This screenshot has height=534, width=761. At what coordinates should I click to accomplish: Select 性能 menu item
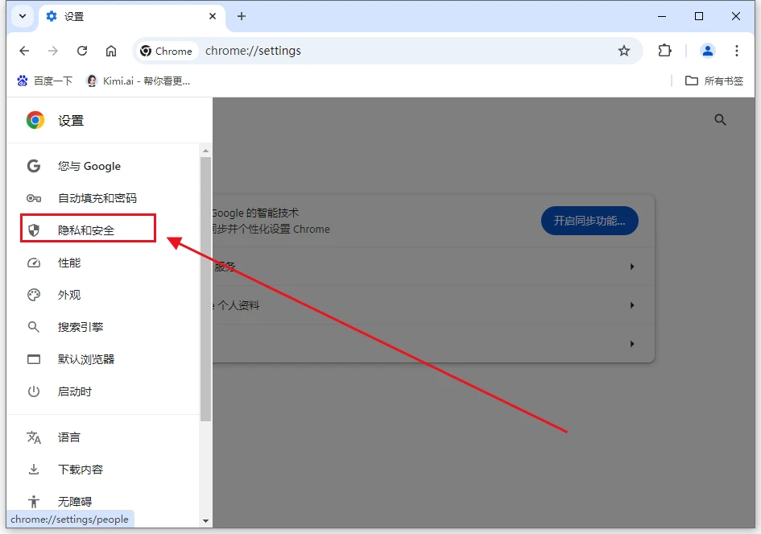pos(104,263)
